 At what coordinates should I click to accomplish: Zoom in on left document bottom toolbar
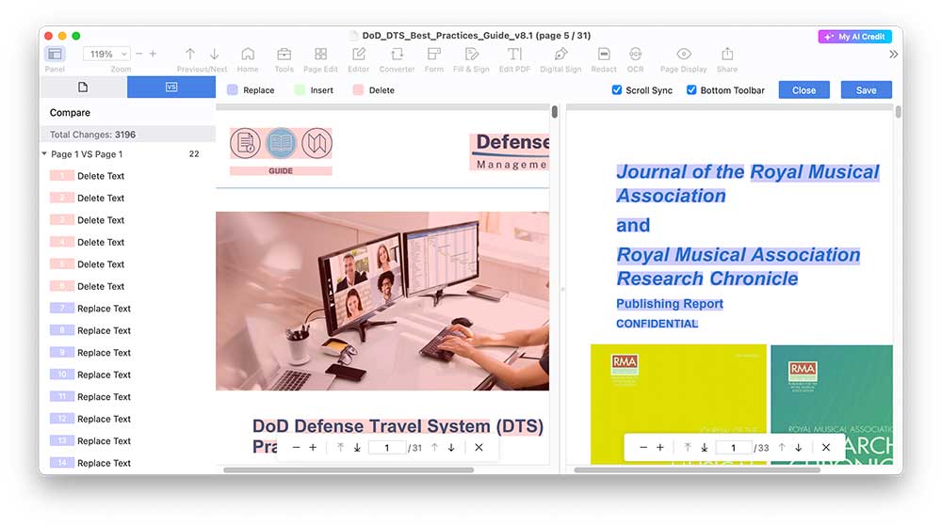(313, 448)
